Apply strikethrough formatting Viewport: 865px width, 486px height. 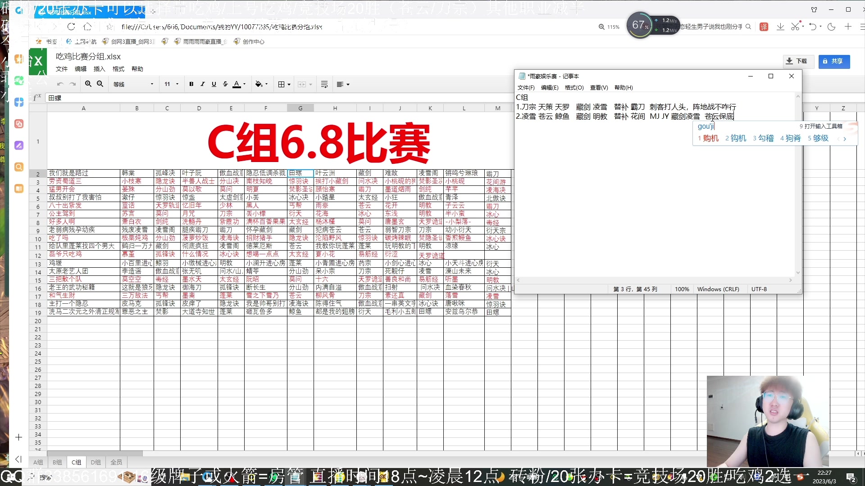point(225,84)
